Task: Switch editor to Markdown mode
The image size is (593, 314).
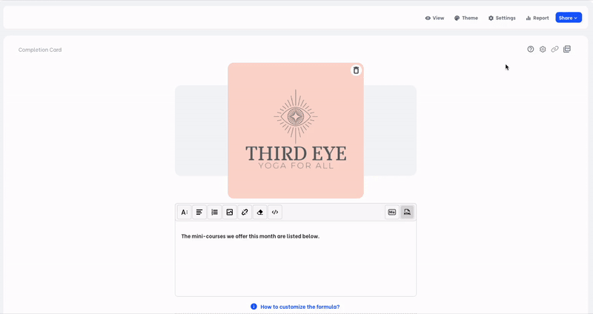Action: [392, 213]
